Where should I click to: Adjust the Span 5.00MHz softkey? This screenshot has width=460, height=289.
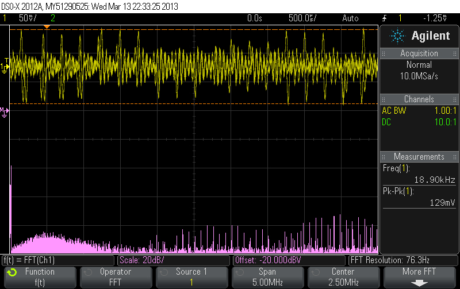pos(267,277)
